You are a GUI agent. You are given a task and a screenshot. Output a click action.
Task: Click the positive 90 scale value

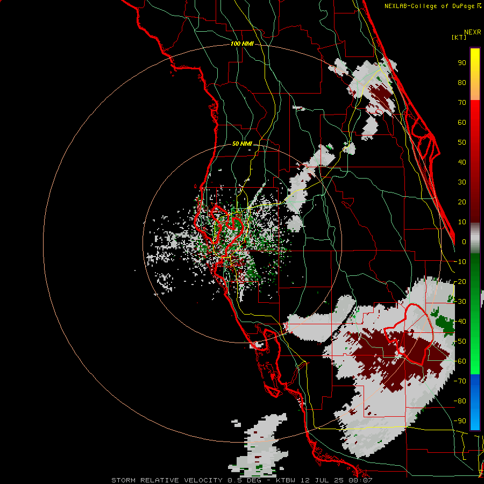click(x=462, y=63)
